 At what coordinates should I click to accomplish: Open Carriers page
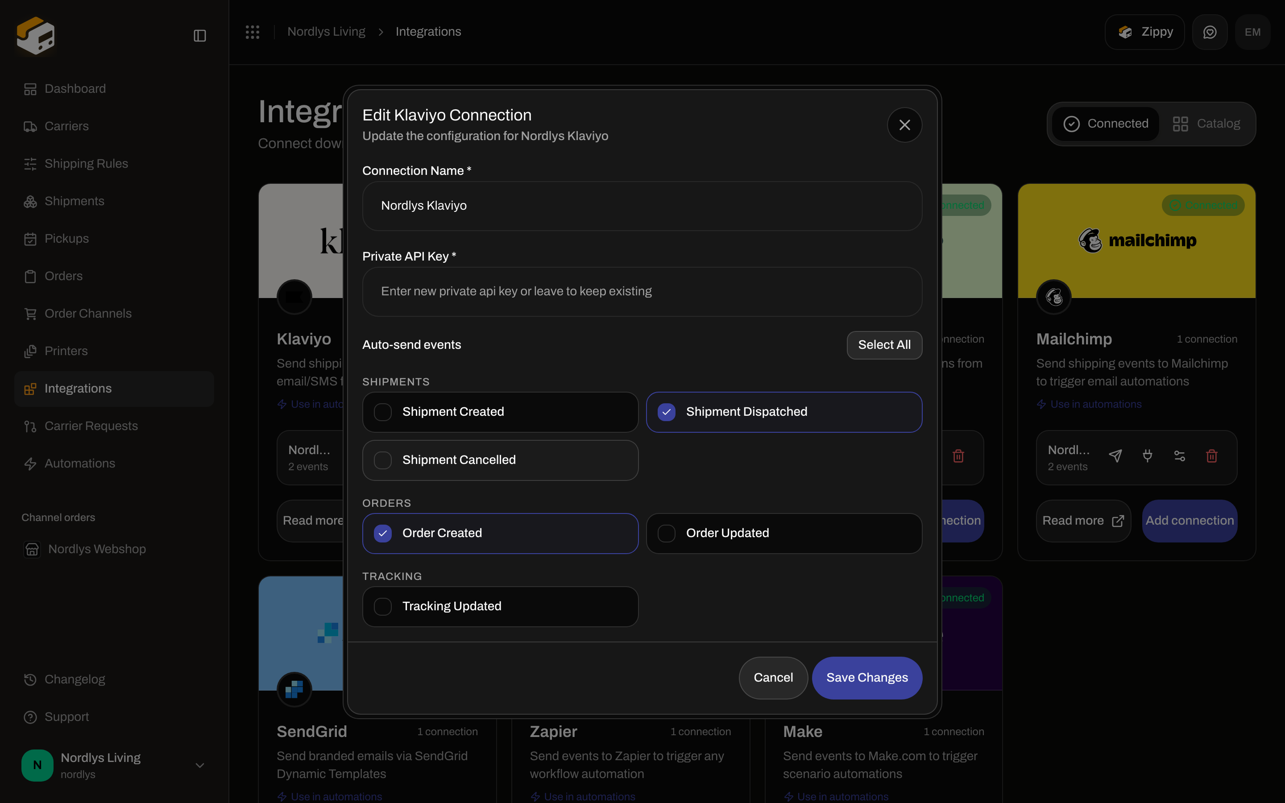click(114, 126)
